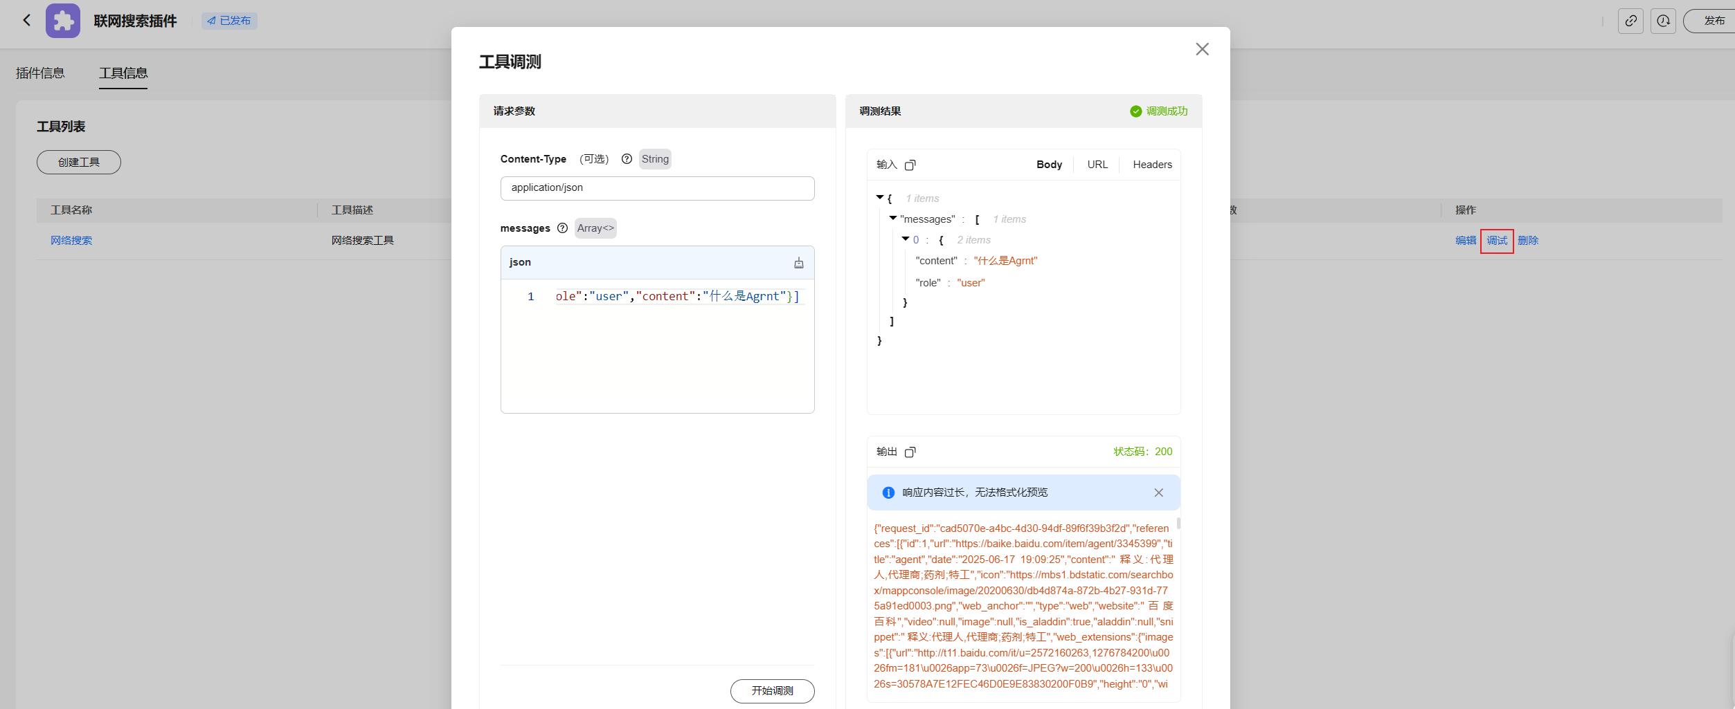This screenshot has width=1735, height=709.
Task: Close the 工具调测 dialog
Action: tap(1202, 49)
